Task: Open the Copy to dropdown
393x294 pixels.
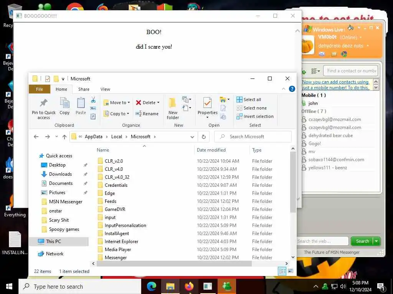Action: point(116,113)
